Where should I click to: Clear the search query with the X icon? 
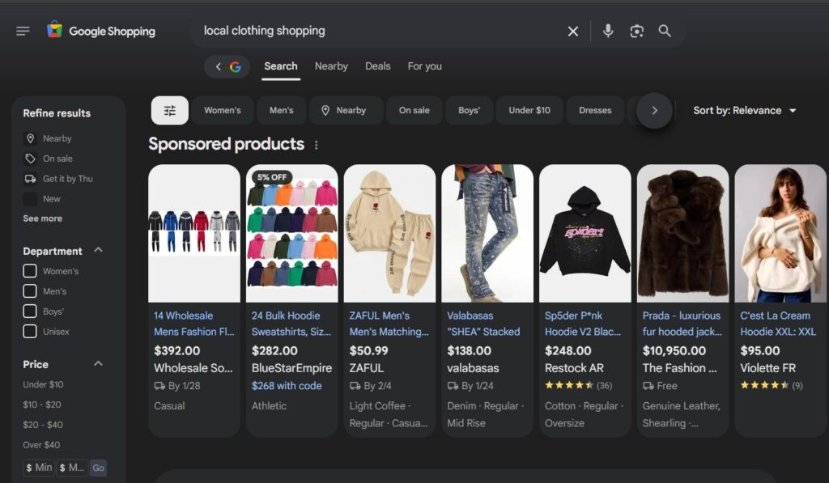click(572, 31)
